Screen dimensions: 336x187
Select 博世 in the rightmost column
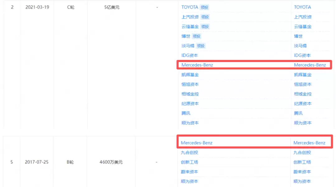point(298,36)
